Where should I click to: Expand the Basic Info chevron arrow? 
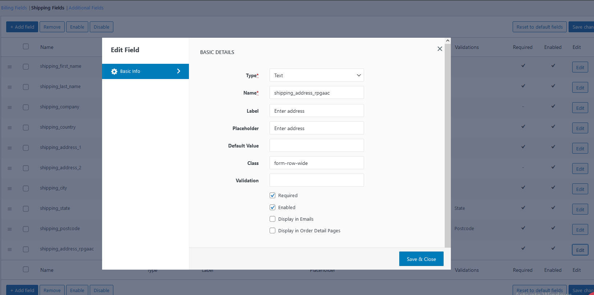click(x=178, y=71)
